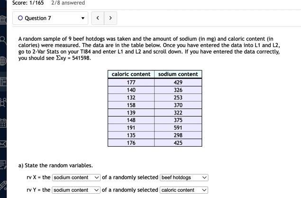Open the groups people icon in sidebar
The height and width of the screenshot is (198, 301).
(x=3, y=102)
